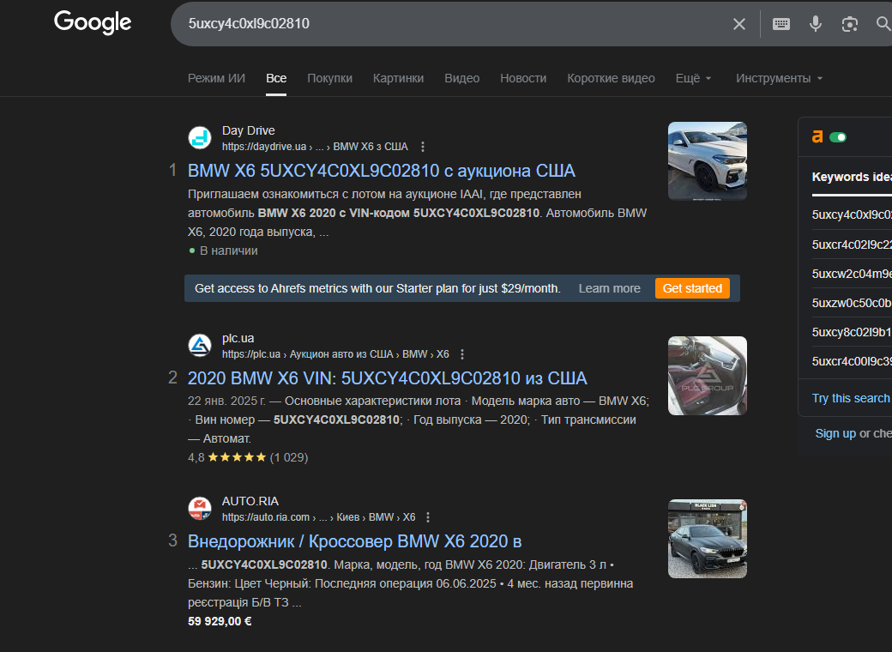
Task: Click Day Drive site name
Action: pos(248,131)
